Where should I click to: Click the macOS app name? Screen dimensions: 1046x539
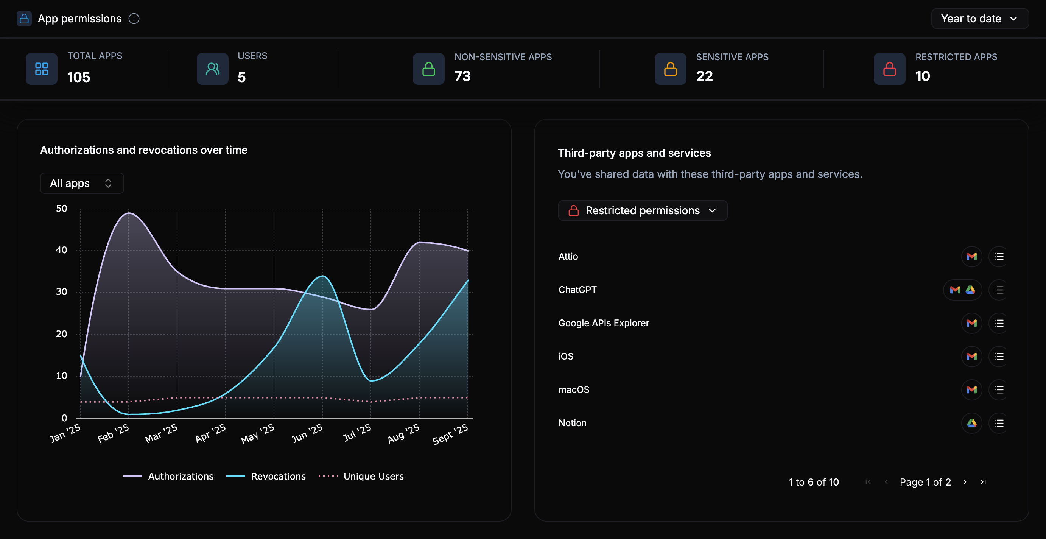pos(573,389)
